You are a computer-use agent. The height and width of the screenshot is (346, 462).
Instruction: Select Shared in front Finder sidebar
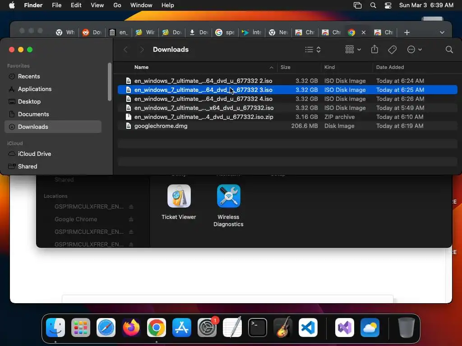point(53,166)
